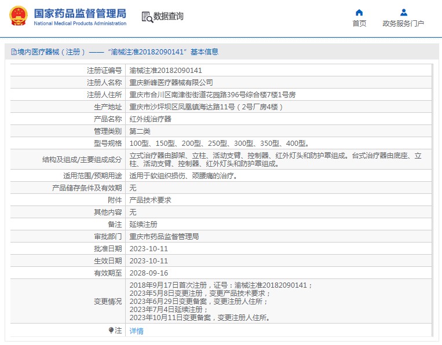The width and height of the screenshot is (442, 345).
Task: Click the 生效日期 label
Action: (x=108, y=261)
